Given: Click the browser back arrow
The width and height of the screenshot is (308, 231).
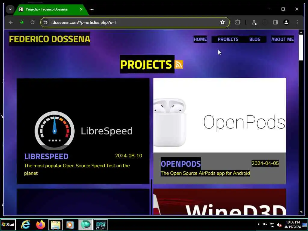Looking at the screenshot, I should [11, 22].
